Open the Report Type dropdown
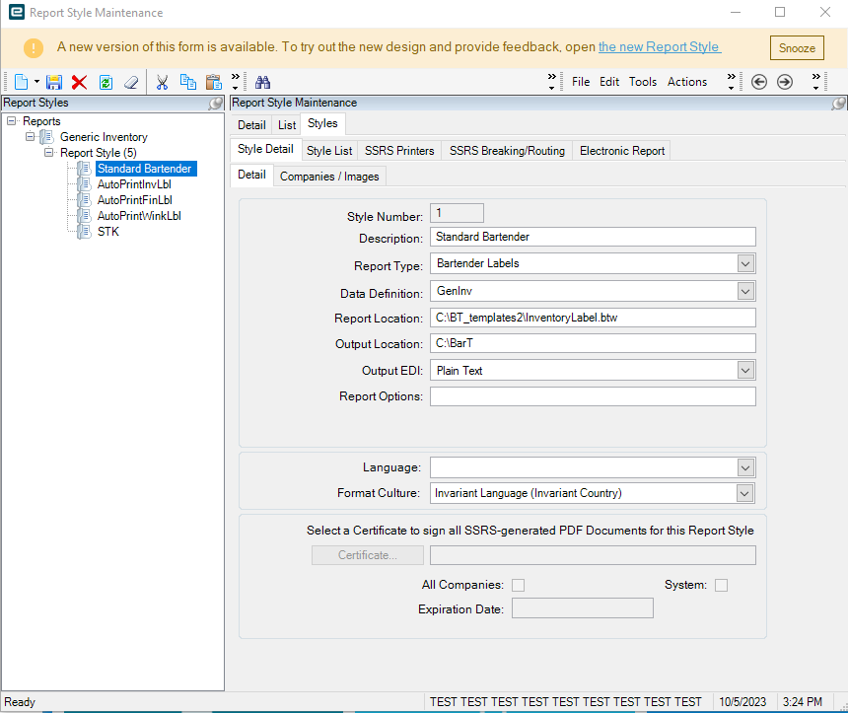 (x=745, y=263)
